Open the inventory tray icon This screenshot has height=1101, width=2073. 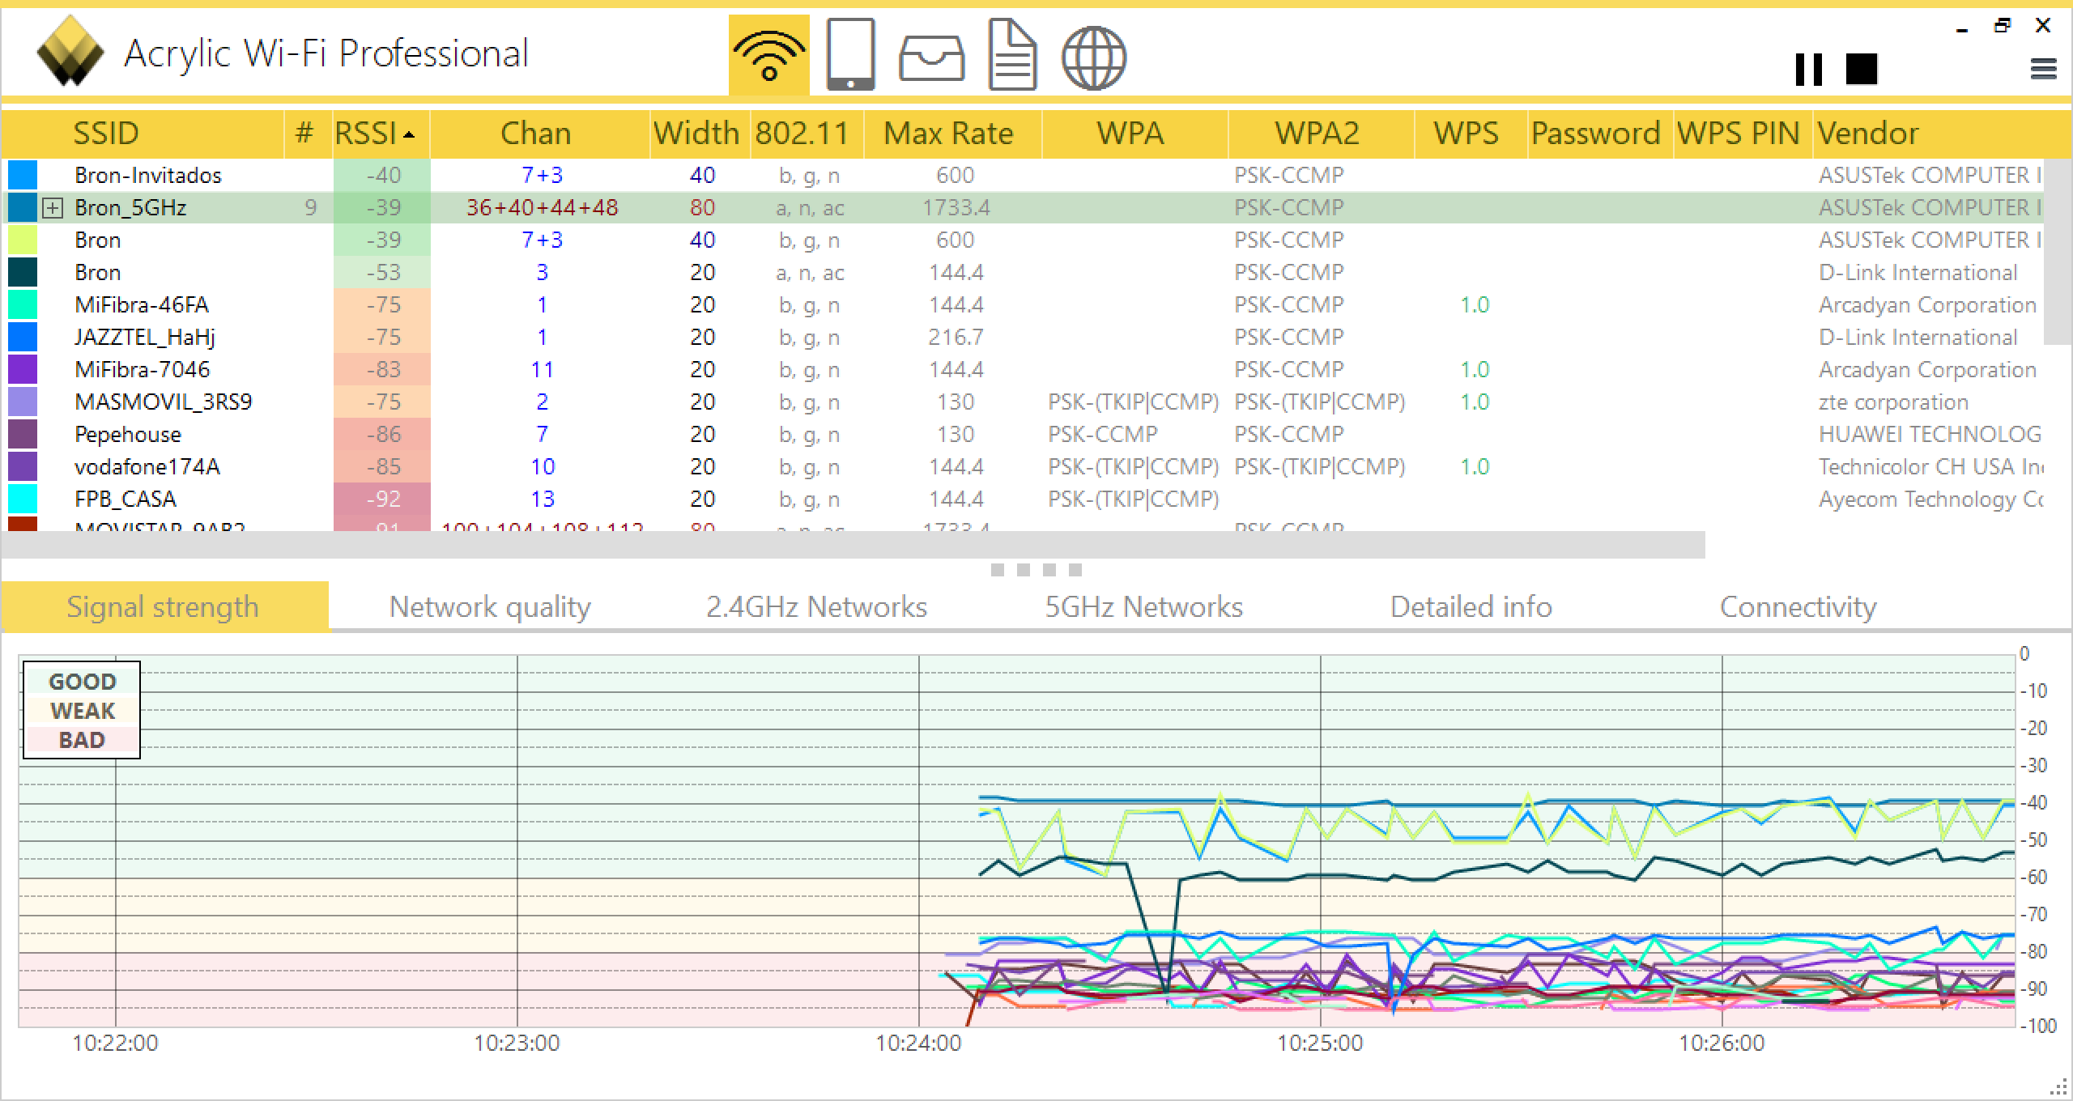point(931,58)
